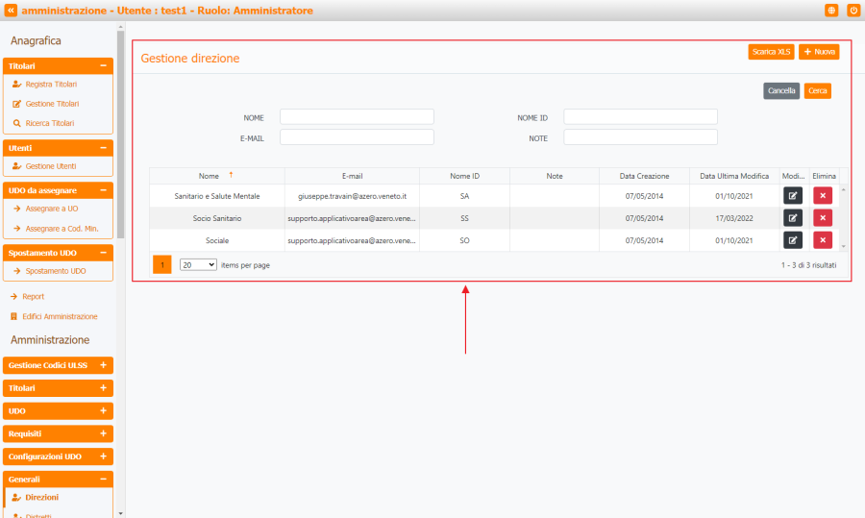865x518 pixels.
Task: Expand the Gestione Codici ULSS section
Action: pos(103,365)
